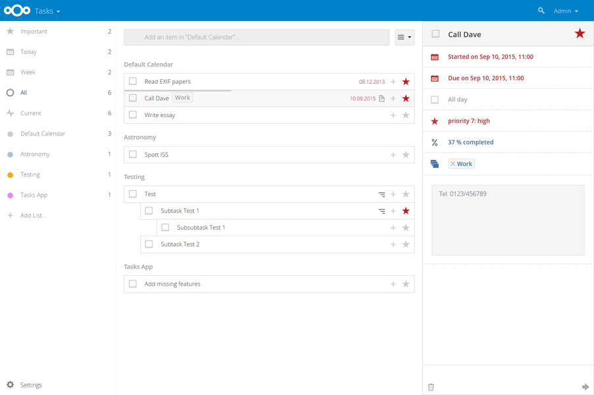Open the Astronomy list in sidebar
Viewport: 594px width, 395px height.
click(x=58, y=154)
